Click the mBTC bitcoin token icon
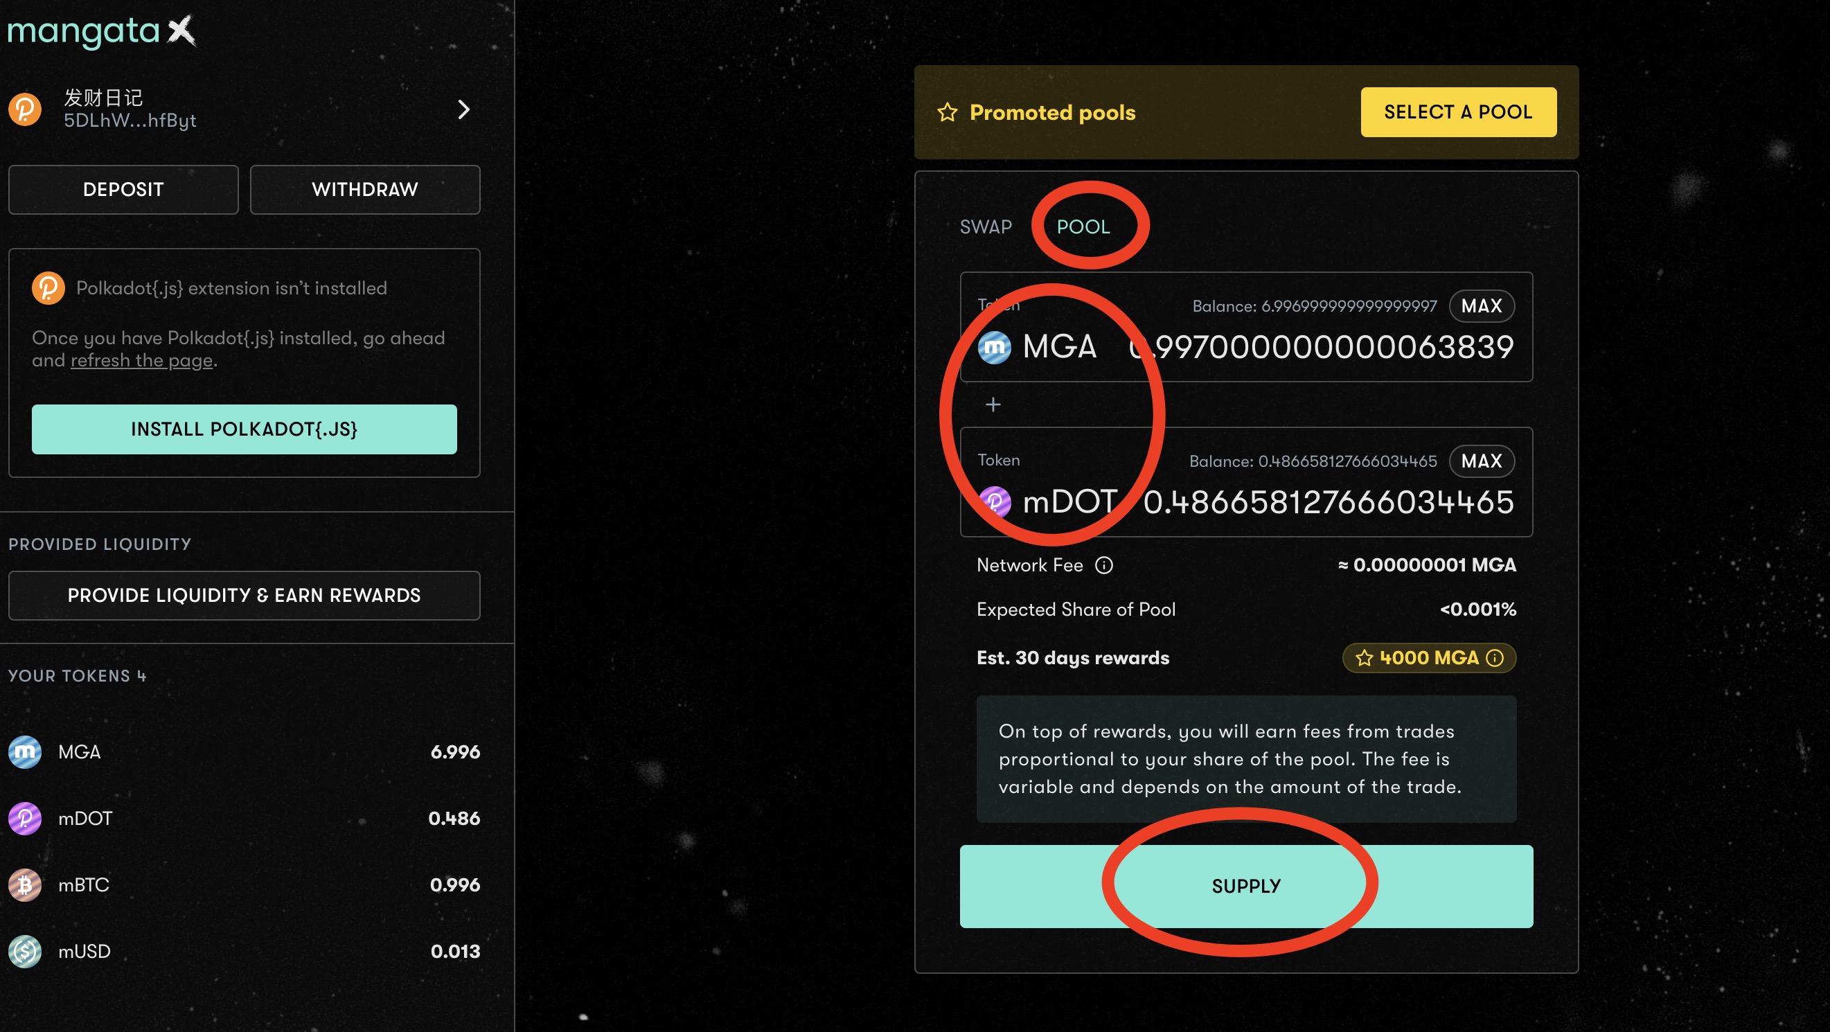Image resolution: width=1830 pixels, height=1032 pixels. click(25, 886)
